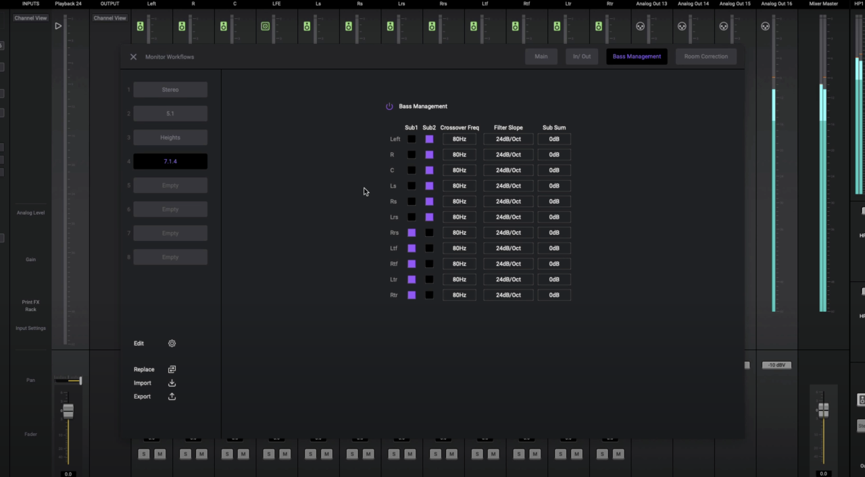Click the Analog Out 13 connector icon
This screenshot has width=865, height=477.
[x=640, y=26]
